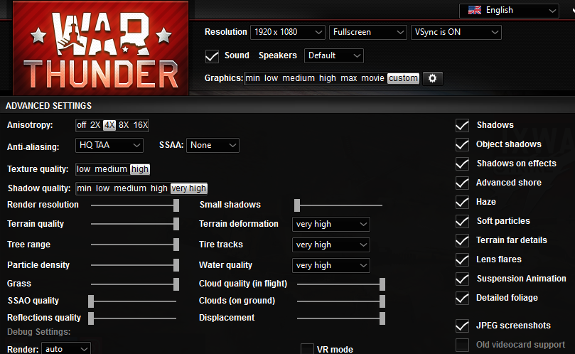Toggle the Sound checkbox

(212, 56)
